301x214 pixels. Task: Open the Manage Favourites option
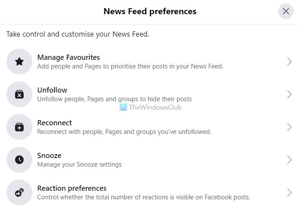pyautogui.click(x=69, y=57)
